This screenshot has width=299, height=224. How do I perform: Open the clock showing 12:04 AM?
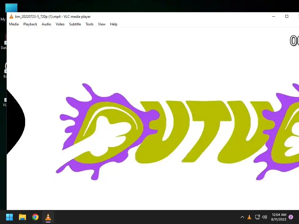pos(279,217)
